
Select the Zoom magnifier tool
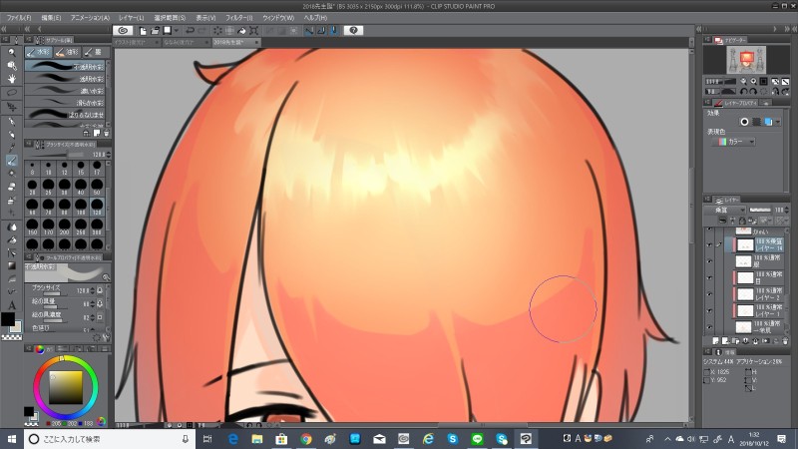tap(11, 53)
